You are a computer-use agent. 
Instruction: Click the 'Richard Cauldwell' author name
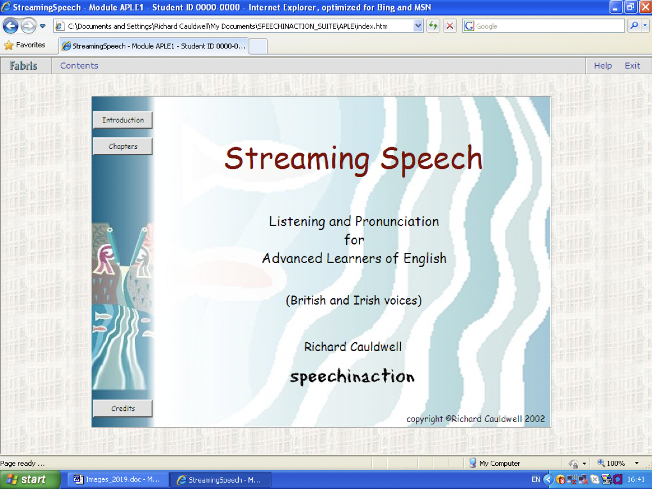pos(352,347)
